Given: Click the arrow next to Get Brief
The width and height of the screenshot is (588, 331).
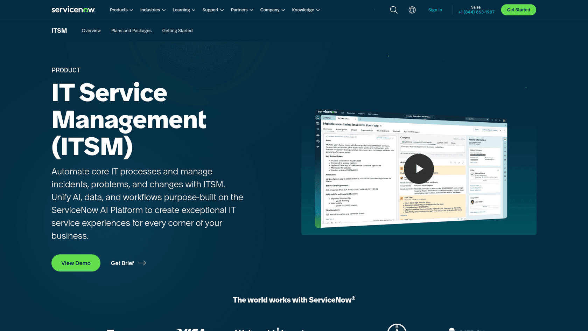Looking at the screenshot, I should [x=142, y=263].
